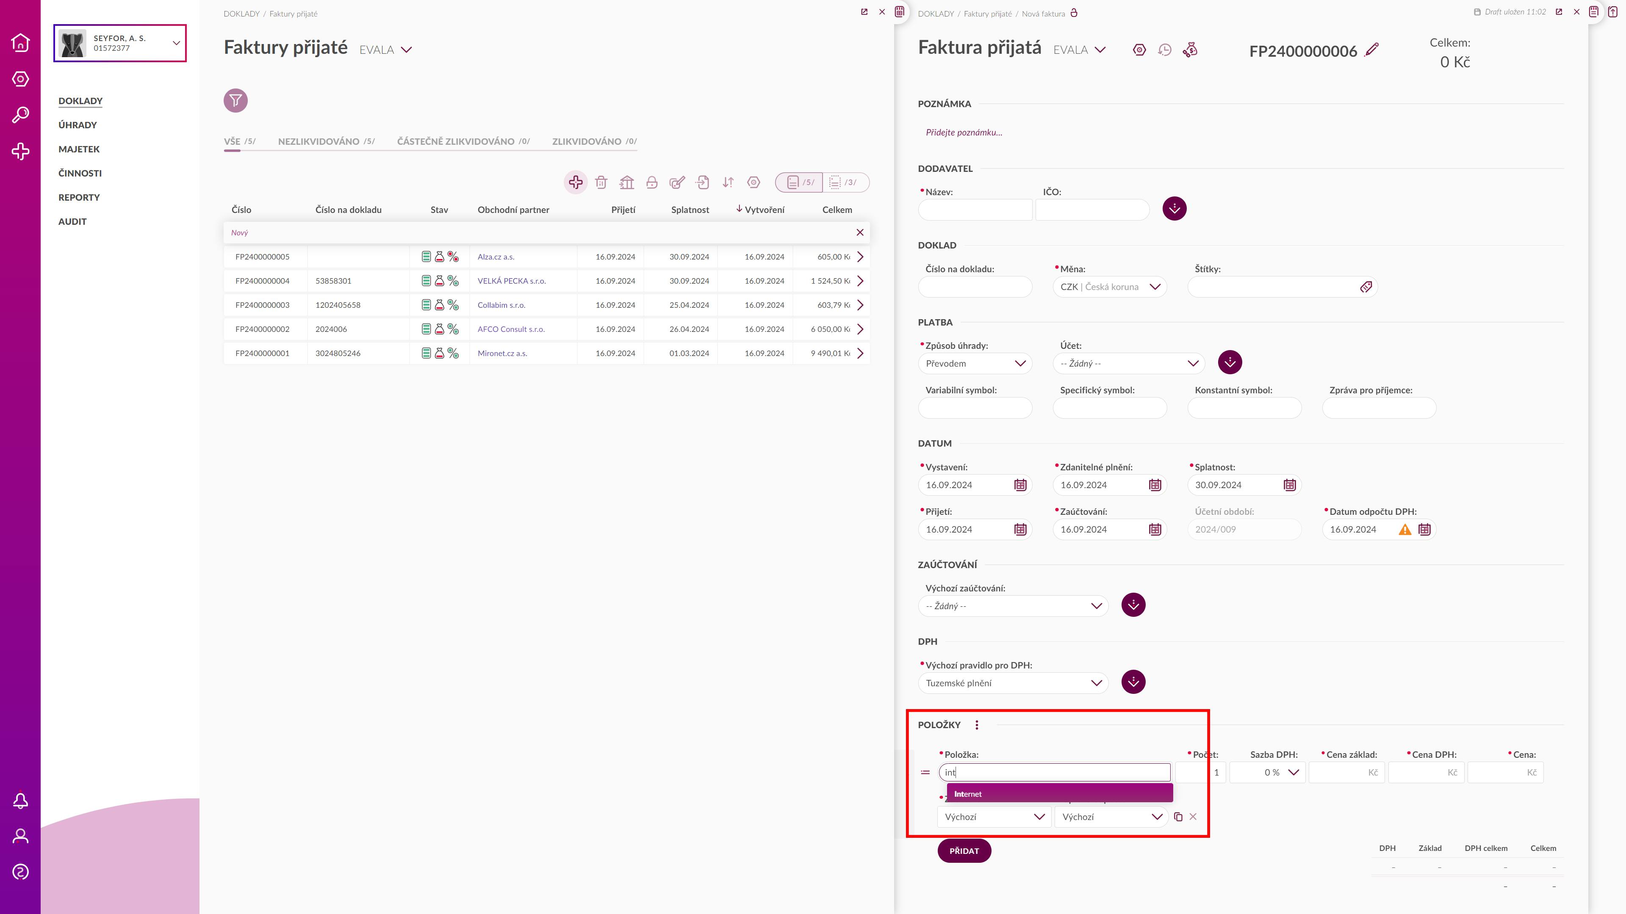1626x914 pixels.
Task: Close the Nový row with X
Action: tap(860, 233)
